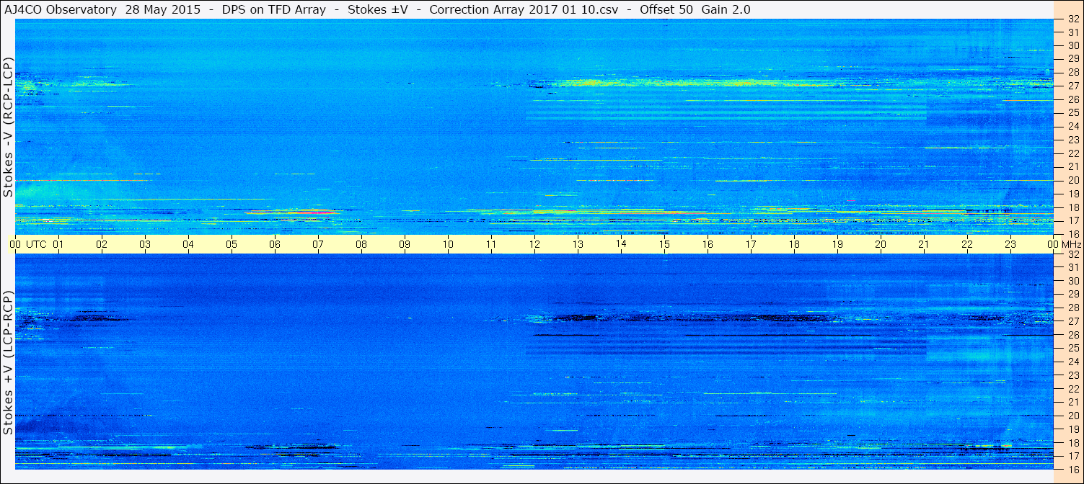
Task: Click the 28 frequency label in the -V panel
Action: click(x=1073, y=72)
